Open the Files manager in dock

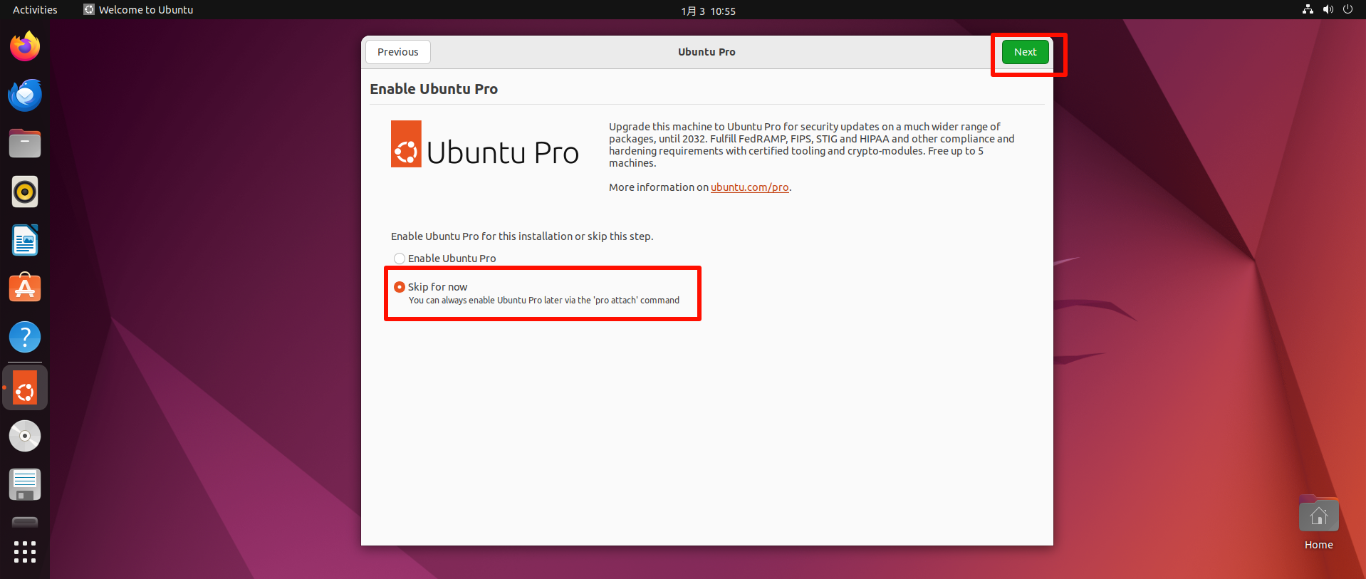(x=25, y=143)
